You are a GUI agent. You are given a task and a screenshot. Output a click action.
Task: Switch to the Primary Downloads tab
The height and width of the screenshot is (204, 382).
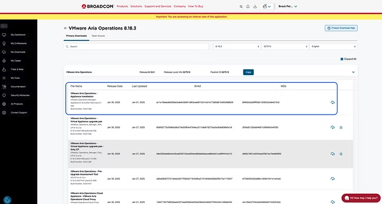[77, 36]
